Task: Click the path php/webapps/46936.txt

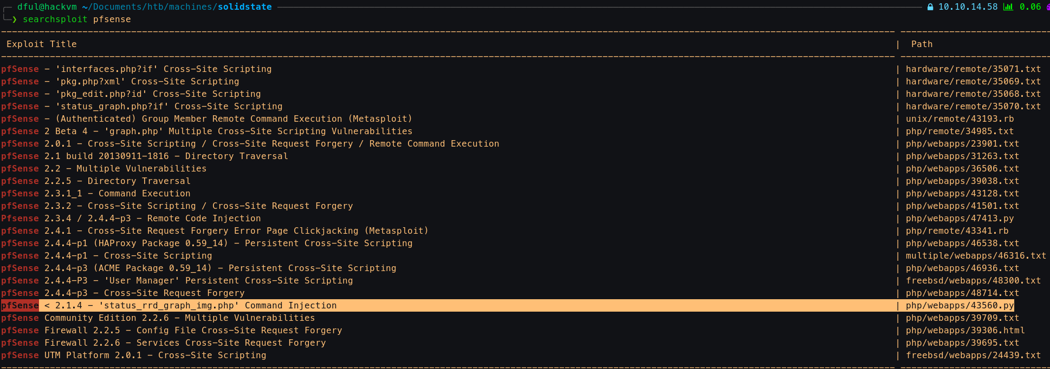Action: [x=963, y=268]
